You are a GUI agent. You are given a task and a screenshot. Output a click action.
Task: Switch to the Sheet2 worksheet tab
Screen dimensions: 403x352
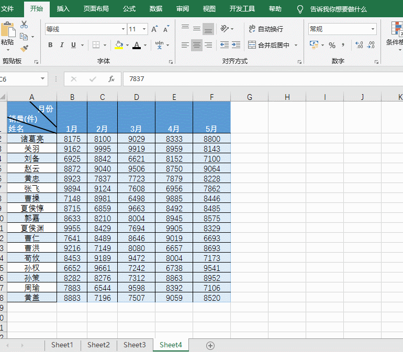coord(98,345)
